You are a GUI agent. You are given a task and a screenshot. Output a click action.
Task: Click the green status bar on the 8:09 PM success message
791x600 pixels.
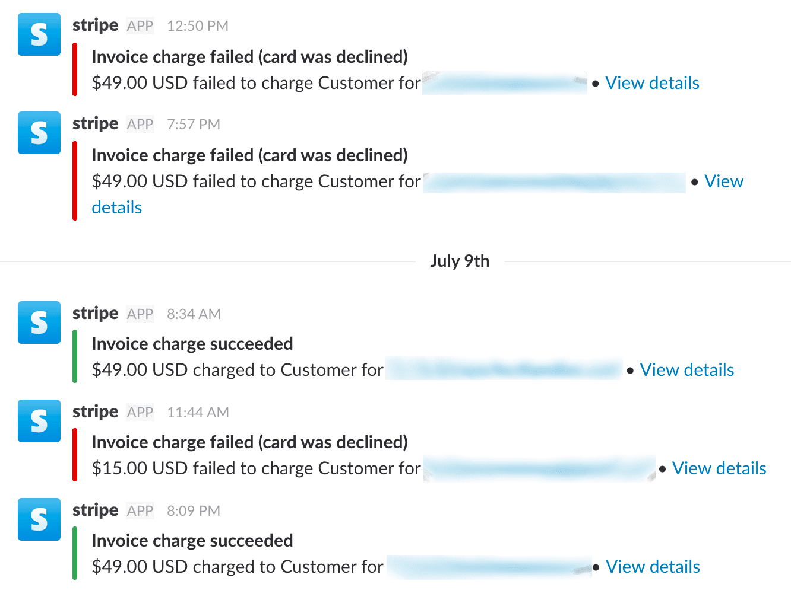click(x=75, y=553)
